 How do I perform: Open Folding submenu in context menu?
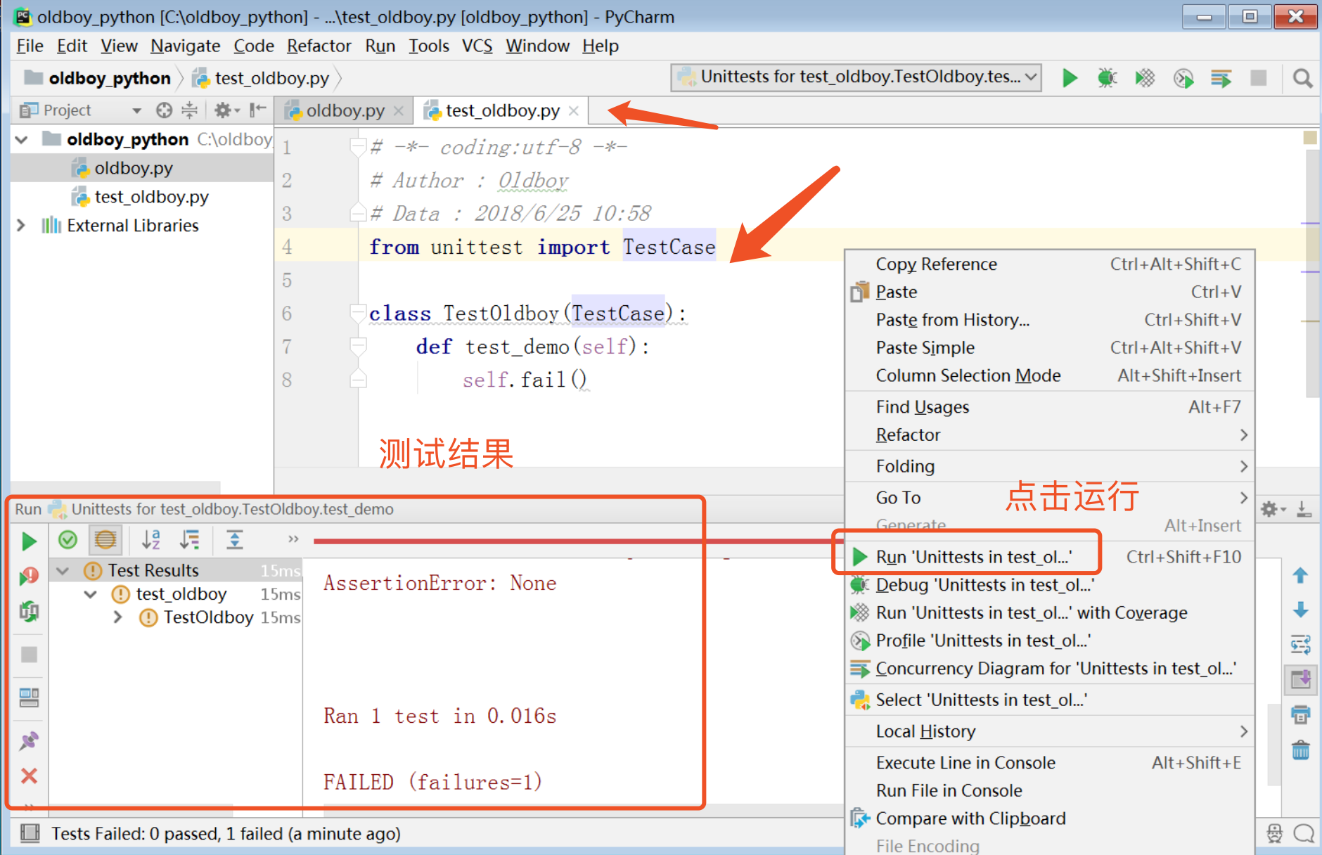click(1050, 466)
